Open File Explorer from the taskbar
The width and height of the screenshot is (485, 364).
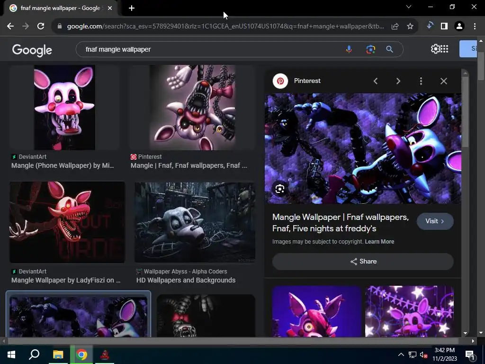[58, 355]
